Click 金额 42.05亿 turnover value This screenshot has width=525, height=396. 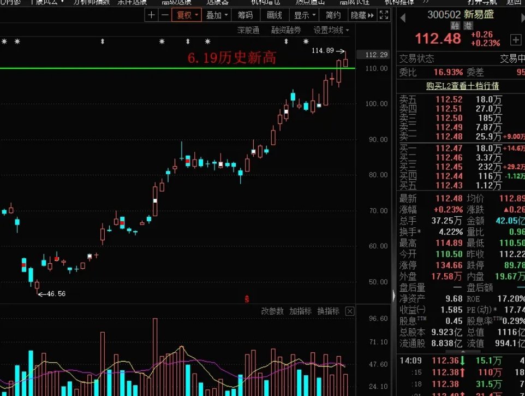click(x=510, y=221)
